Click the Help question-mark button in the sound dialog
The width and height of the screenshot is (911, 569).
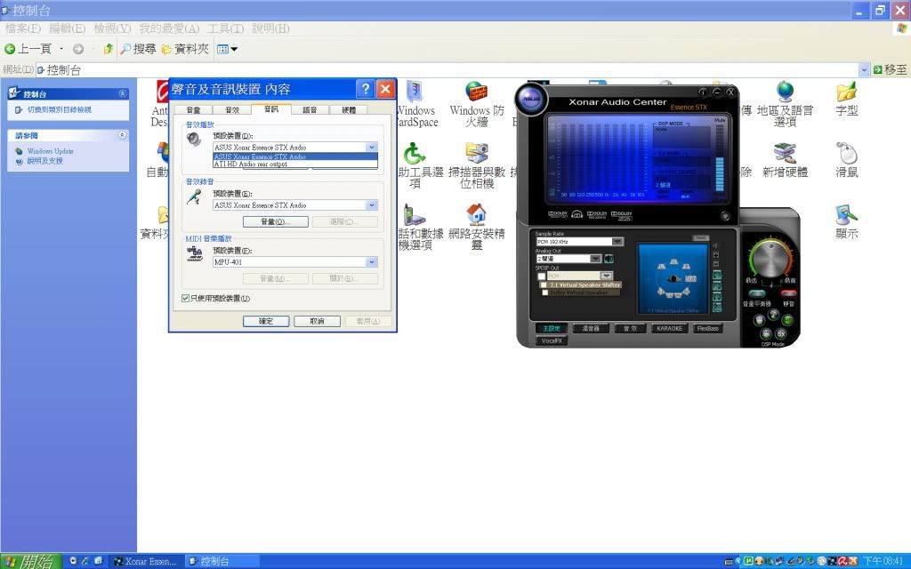point(365,89)
